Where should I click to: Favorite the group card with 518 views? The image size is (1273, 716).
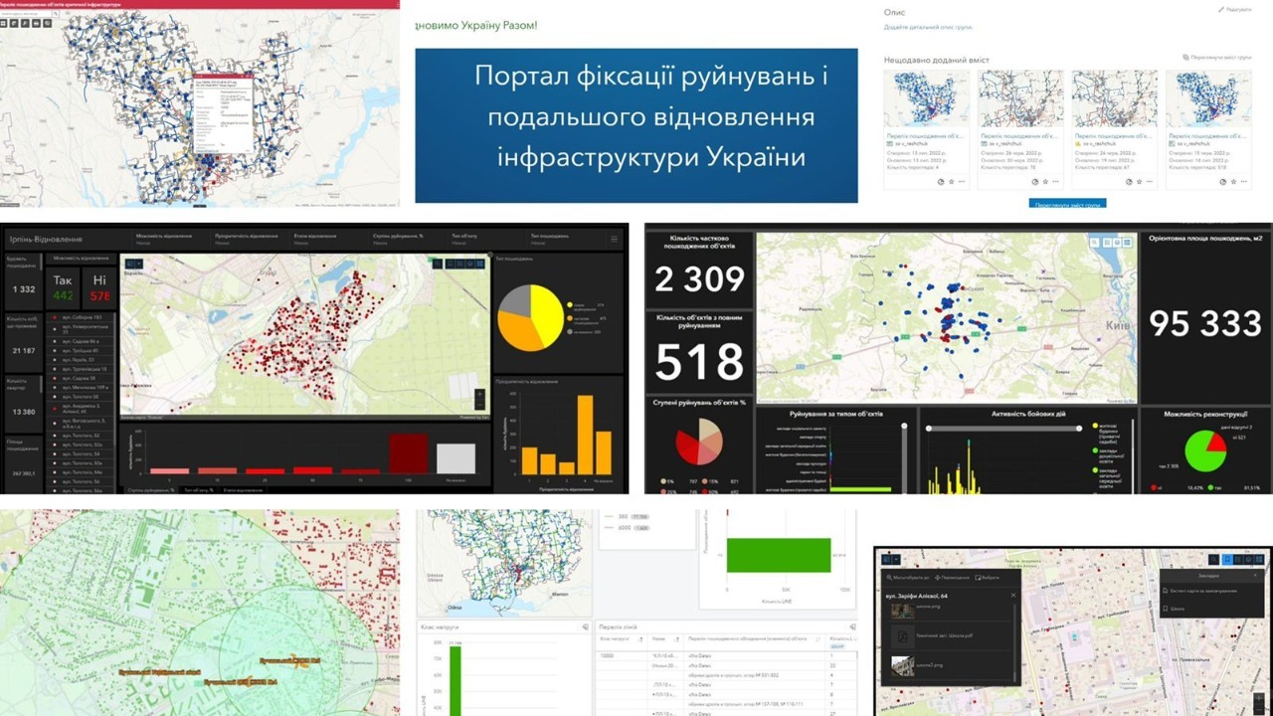tap(1234, 182)
